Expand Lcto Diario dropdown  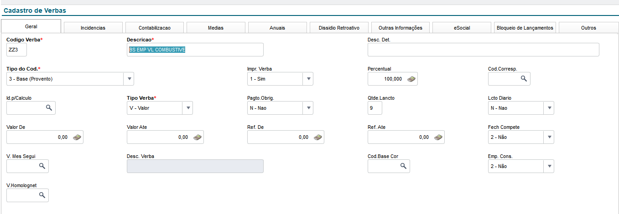(x=549, y=108)
